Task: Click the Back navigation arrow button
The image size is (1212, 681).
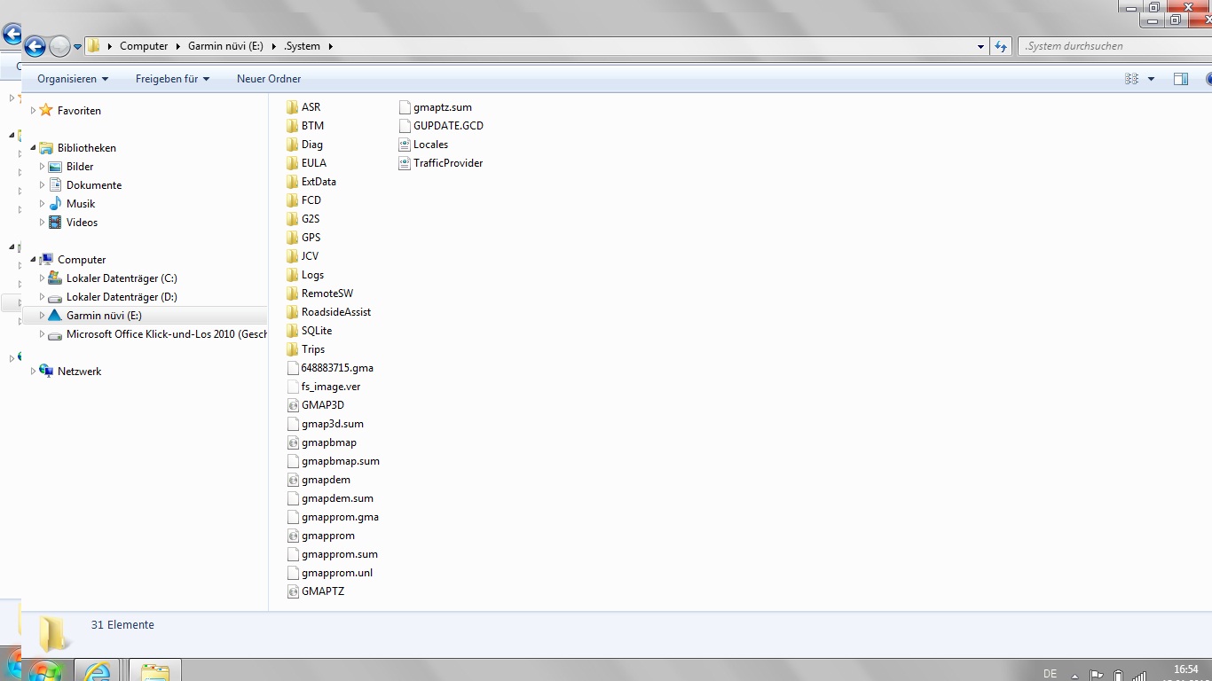Action: [35, 46]
